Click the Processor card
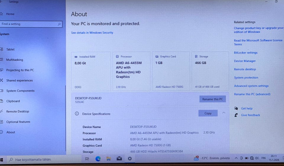This screenshot has width=284, height=166. pyautogui.click(x=131, y=72)
